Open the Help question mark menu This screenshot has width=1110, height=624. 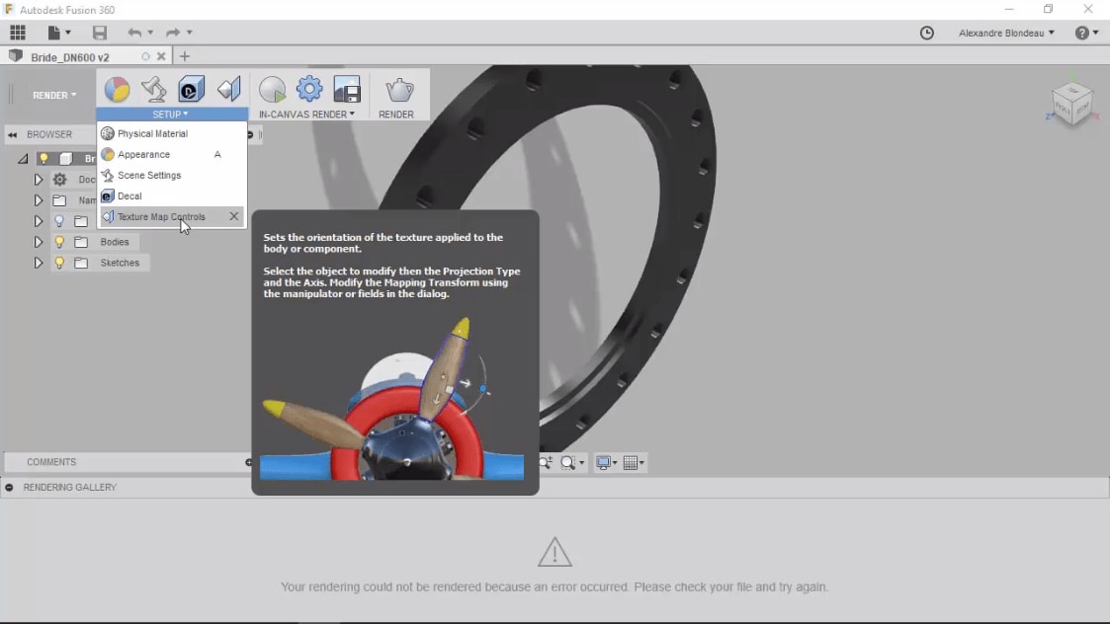[1081, 33]
